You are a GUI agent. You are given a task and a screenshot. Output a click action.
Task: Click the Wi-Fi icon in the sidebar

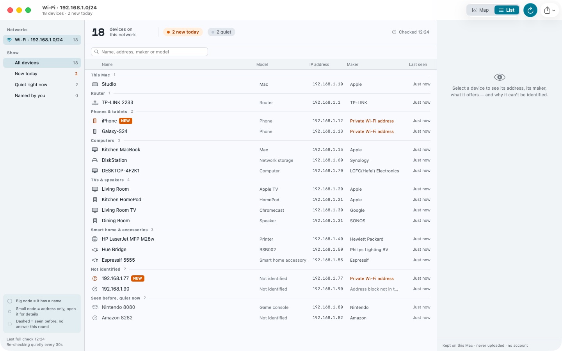coord(9,40)
